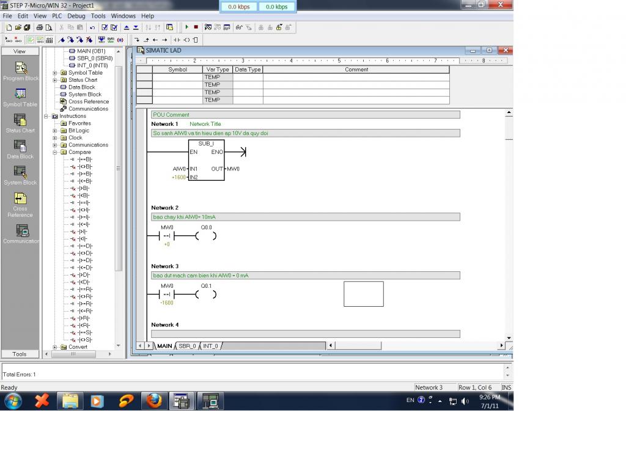
Task: Open the PLC menu
Action: 57,16
